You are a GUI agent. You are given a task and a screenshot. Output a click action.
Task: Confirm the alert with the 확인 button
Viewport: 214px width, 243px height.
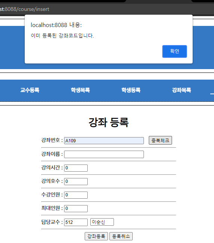pyautogui.click(x=175, y=51)
